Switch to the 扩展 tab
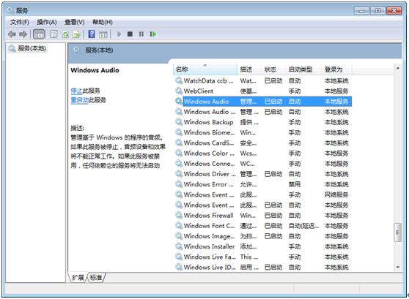Screen dimensions: 409x299 [x=78, y=278]
